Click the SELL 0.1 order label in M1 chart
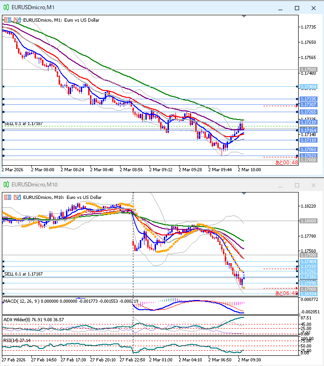 click(x=23, y=124)
